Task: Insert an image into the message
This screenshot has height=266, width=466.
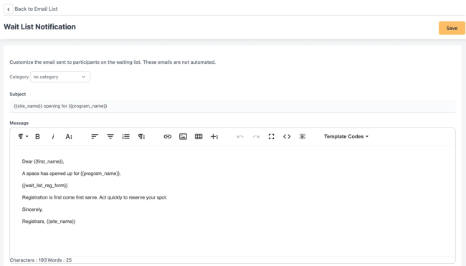Action: (x=183, y=136)
